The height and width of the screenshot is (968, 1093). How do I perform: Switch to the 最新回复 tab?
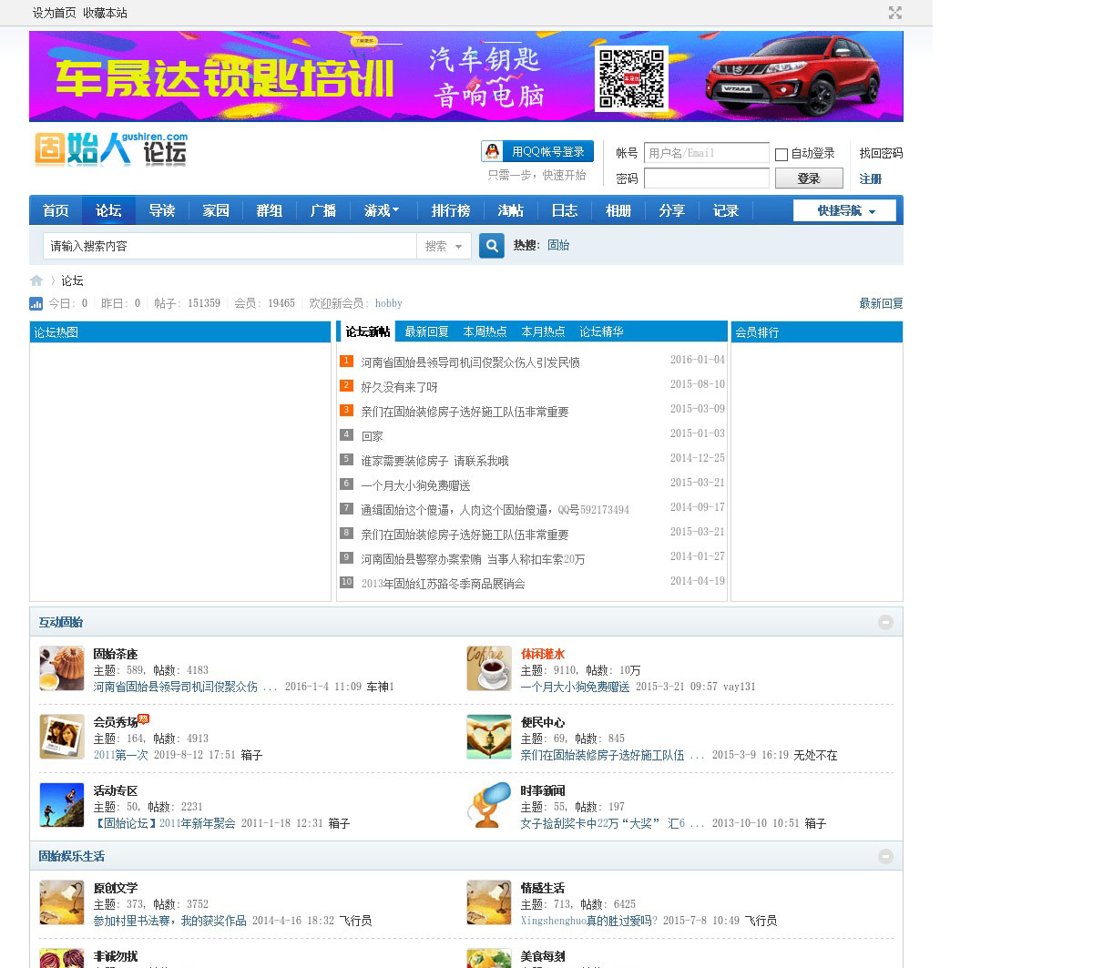point(426,331)
